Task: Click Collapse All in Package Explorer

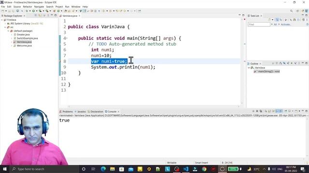Action: coord(36,15)
